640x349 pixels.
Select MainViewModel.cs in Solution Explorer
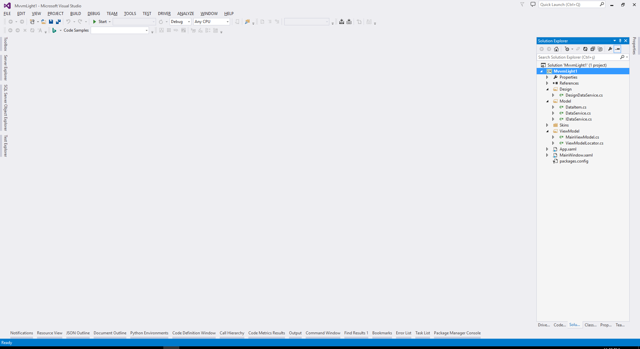(582, 137)
